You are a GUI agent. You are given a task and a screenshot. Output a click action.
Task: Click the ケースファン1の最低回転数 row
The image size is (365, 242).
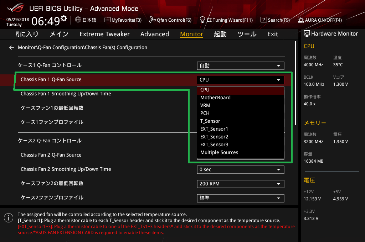[52, 108]
